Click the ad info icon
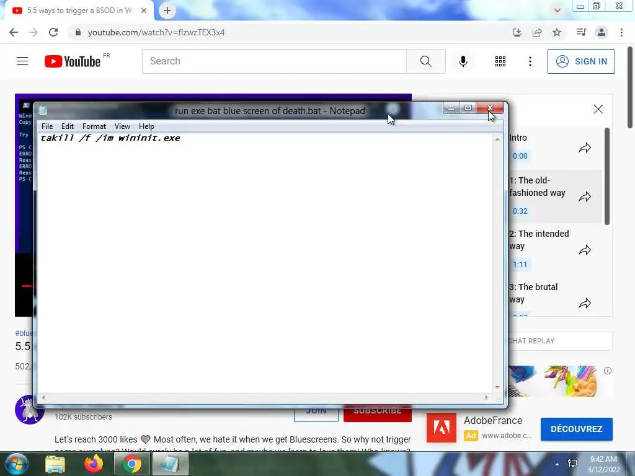Screen dimensions: 635x476 608,371
